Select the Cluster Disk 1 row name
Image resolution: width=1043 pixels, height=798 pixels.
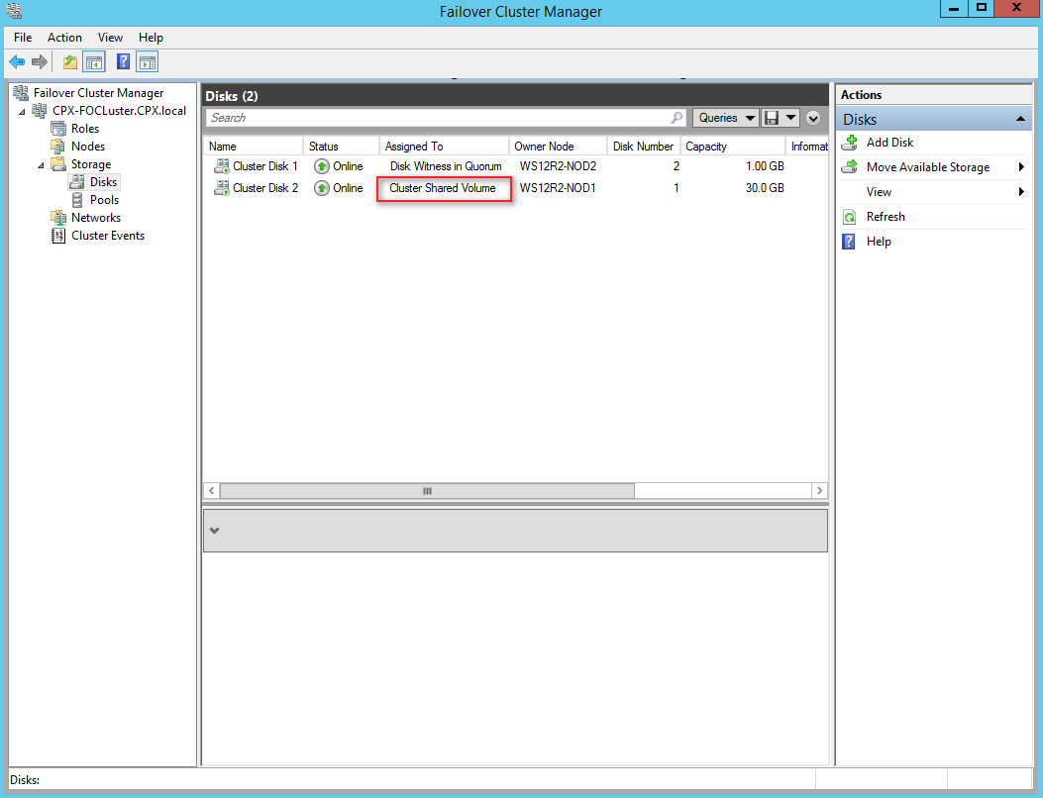[265, 166]
